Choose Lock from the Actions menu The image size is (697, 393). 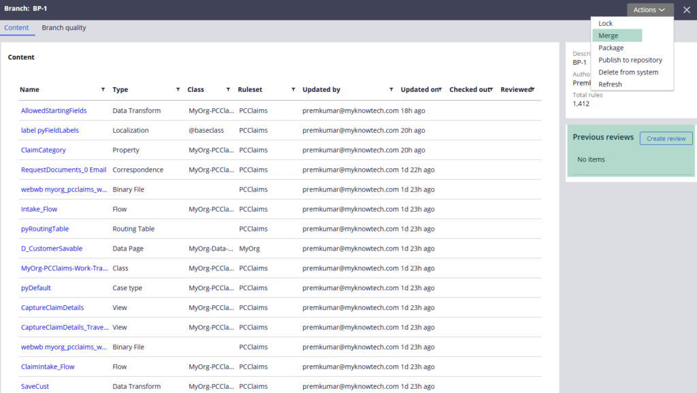[x=605, y=23]
